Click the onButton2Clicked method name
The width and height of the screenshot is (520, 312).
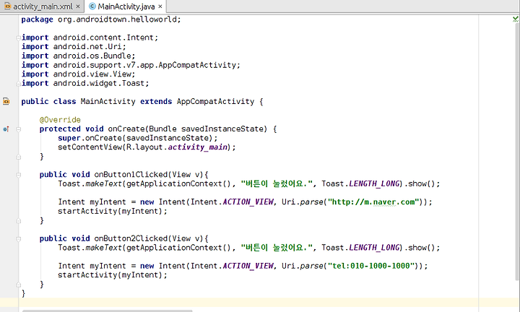(x=131, y=238)
